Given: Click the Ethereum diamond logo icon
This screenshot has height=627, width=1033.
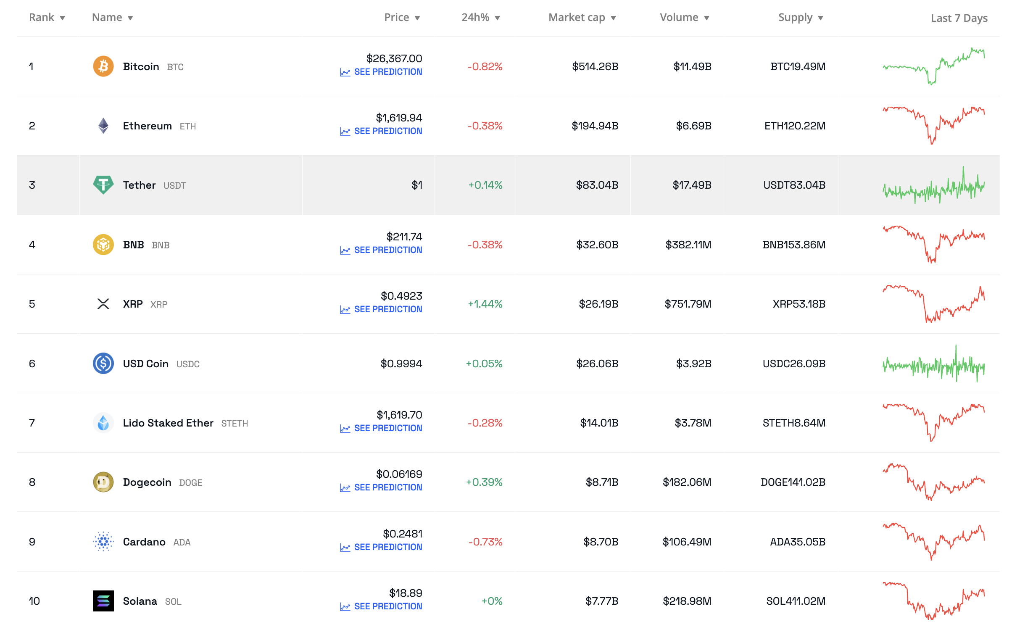Looking at the screenshot, I should tap(103, 126).
